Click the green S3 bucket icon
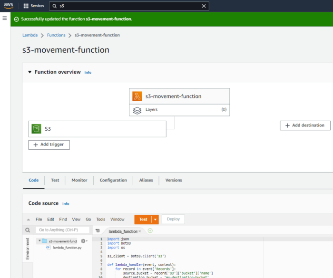 tap(36, 129)
